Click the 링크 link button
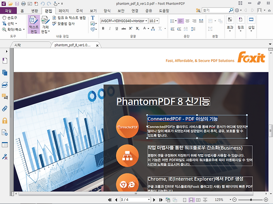 [241, 24]
